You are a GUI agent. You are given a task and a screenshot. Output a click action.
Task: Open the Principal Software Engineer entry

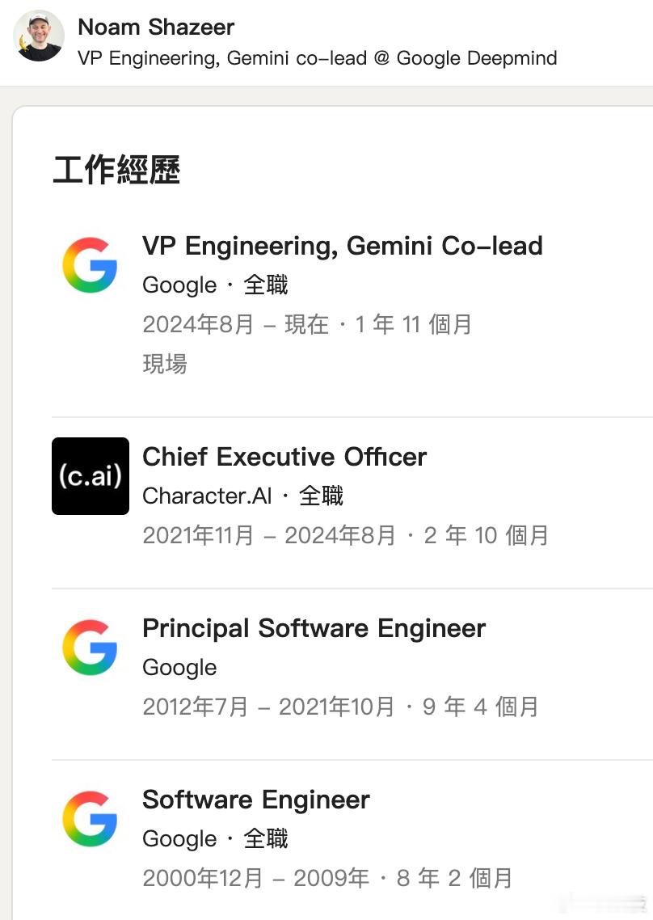pyautogui.click(x=314, y=628)
